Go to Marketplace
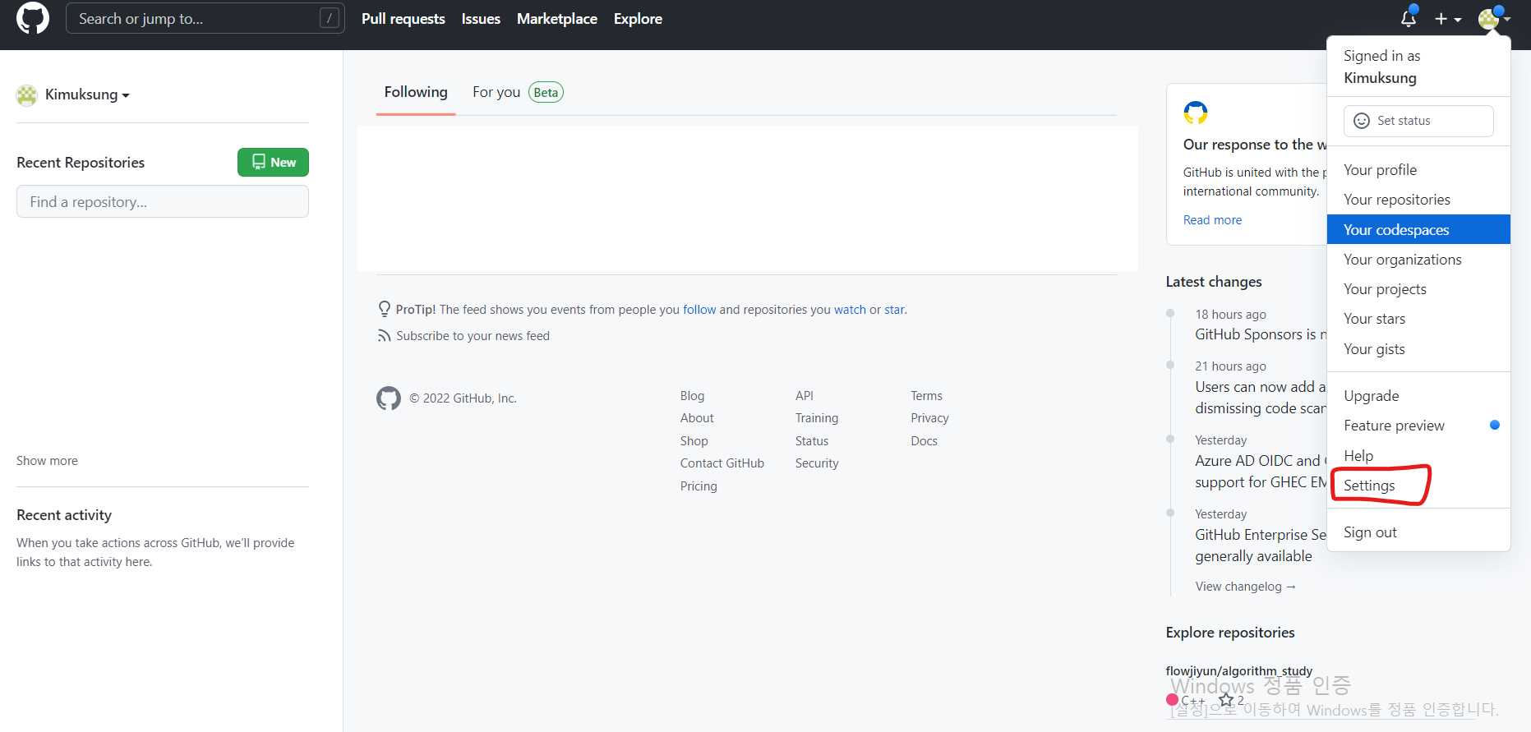1531x732 pixels. click(557, 19)
